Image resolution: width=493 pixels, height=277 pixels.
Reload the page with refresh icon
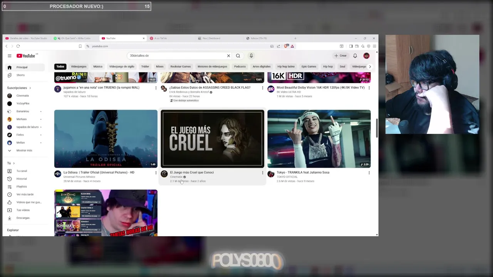click(18, 46)
